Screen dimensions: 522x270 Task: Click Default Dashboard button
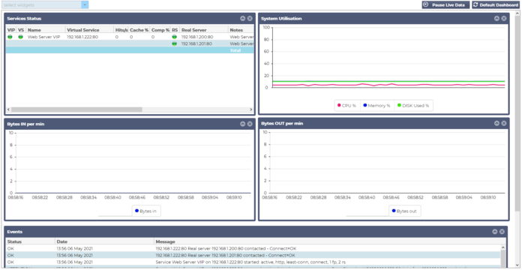(x=496, y=5)
